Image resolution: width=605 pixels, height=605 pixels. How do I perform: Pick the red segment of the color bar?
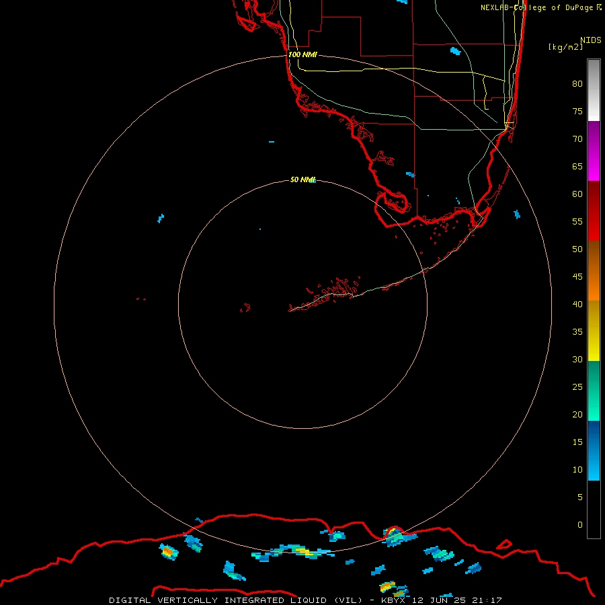[x=594, y=210]
